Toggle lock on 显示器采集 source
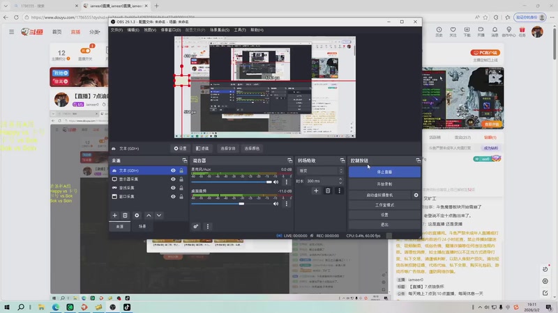The height and width of the screenshot is (313, 558). 181,179
